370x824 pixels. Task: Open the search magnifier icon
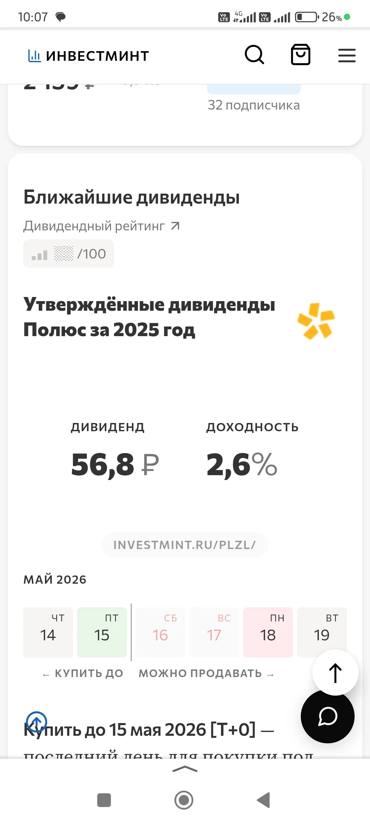click(255, 55)
